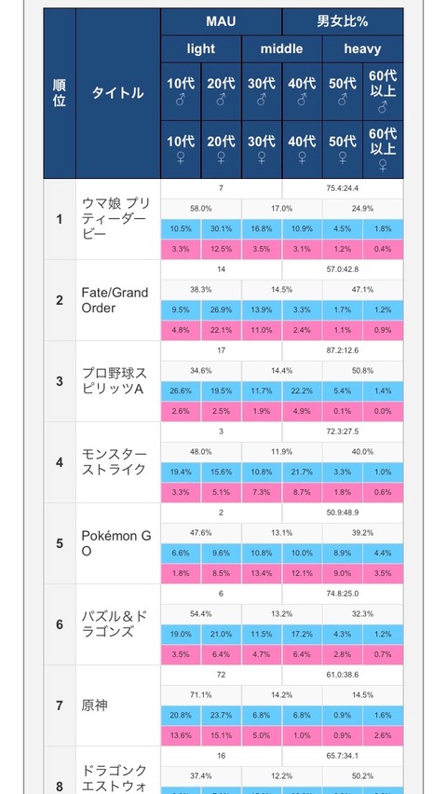Select モンスターストライク title cell
The image size is (447, 794).
click(118, 462)
